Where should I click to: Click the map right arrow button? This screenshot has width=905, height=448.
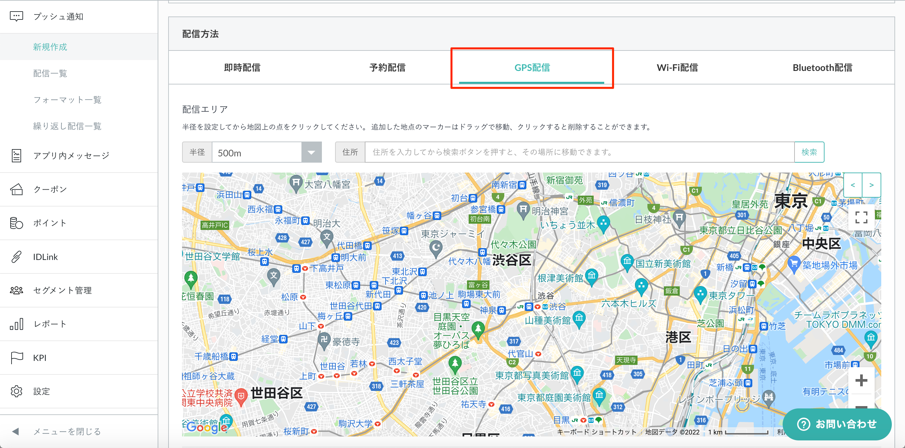pyautogui.click(x=871, y=185)
